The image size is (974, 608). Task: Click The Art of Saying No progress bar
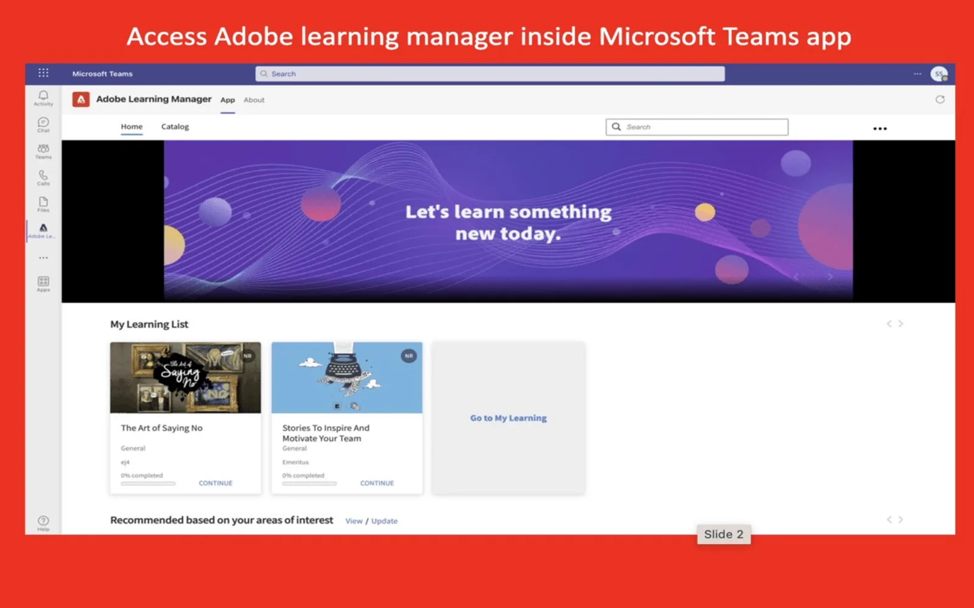pyautogui.click(x=148, y=483)
